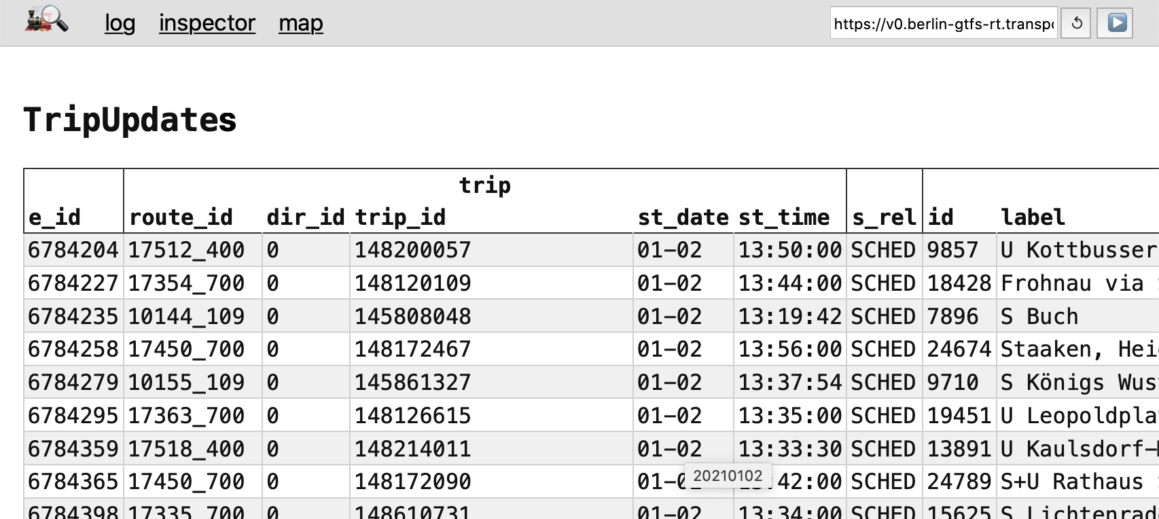Screen dimensions: 1159x519
Task: Click trip_id 148126615
Action: [x=413, y=416]
